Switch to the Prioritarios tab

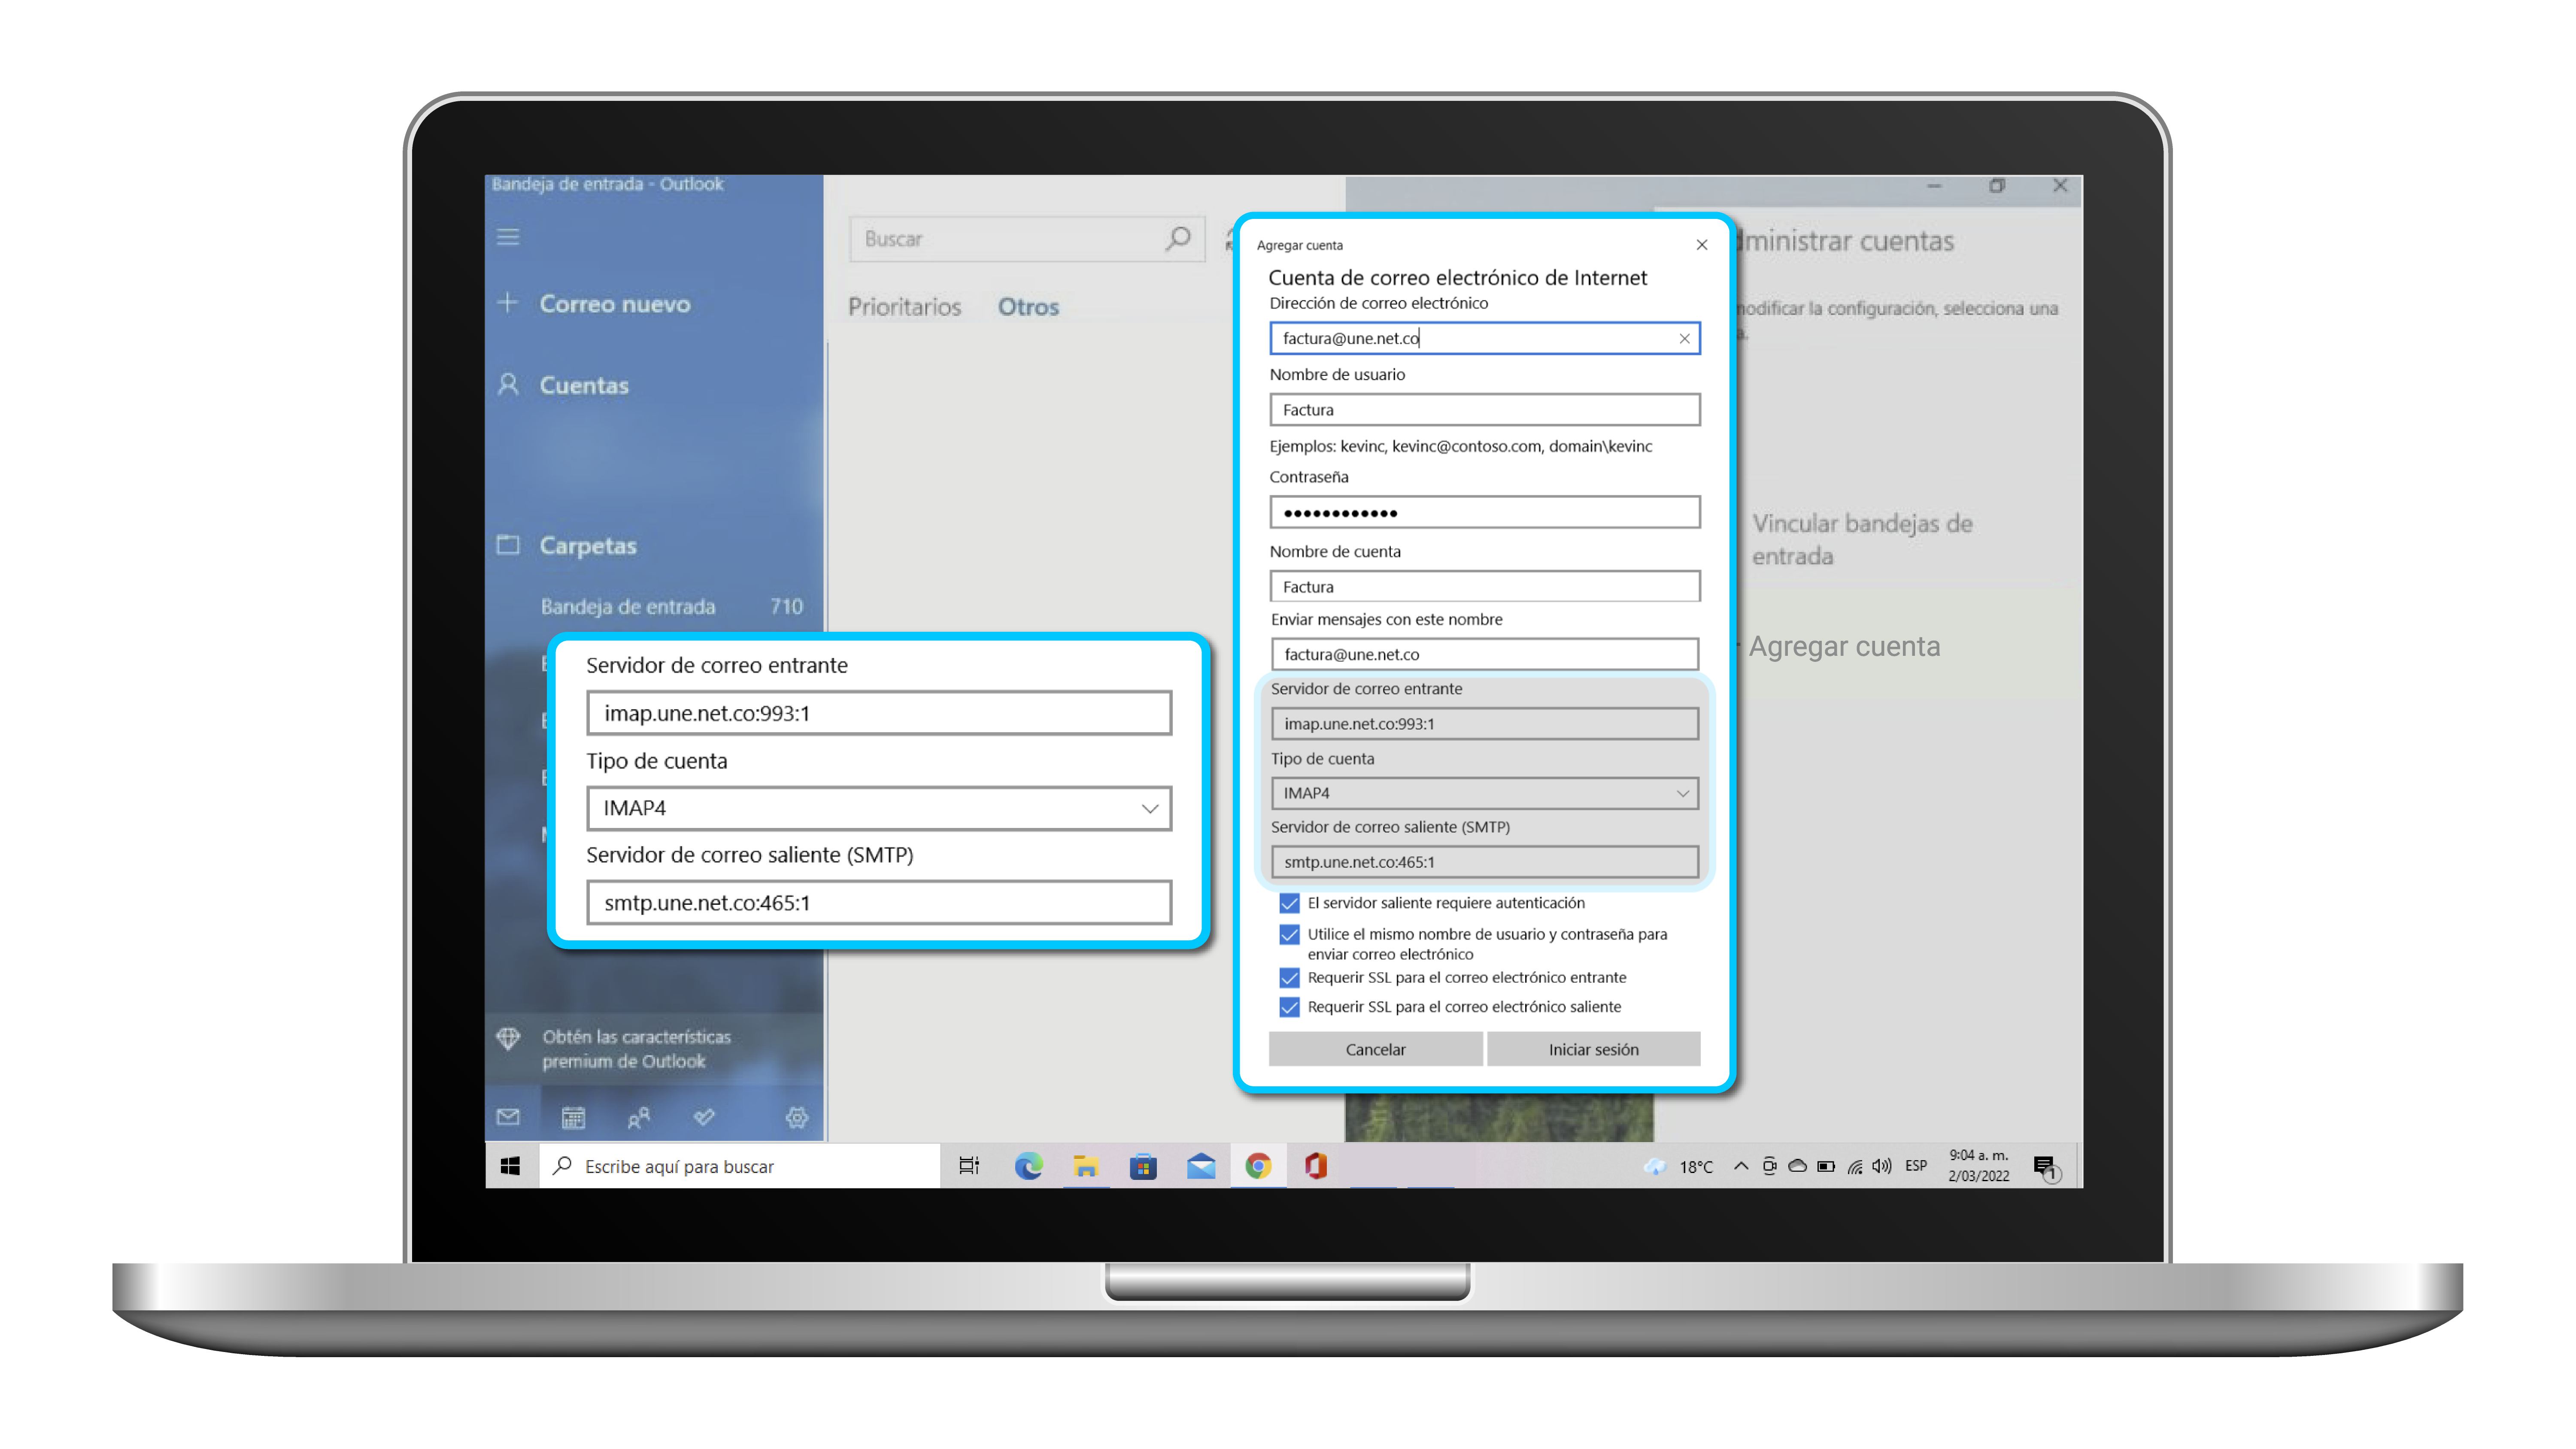(904, 306)
